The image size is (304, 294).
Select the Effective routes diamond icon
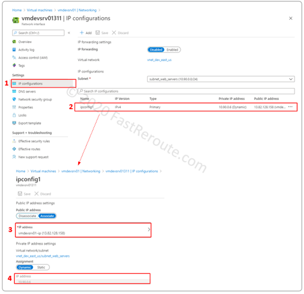pyautogui.click(x=14, y=149)
